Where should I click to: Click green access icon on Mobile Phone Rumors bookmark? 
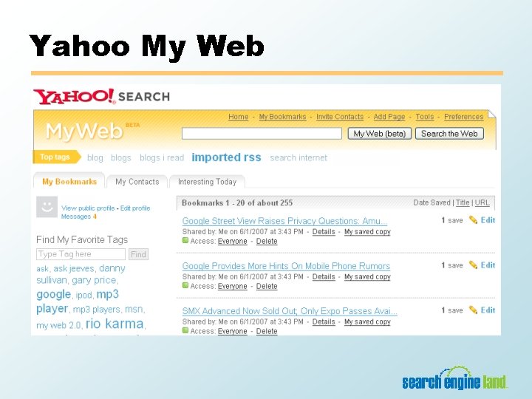pyautogui.click(x=185, y=285)
